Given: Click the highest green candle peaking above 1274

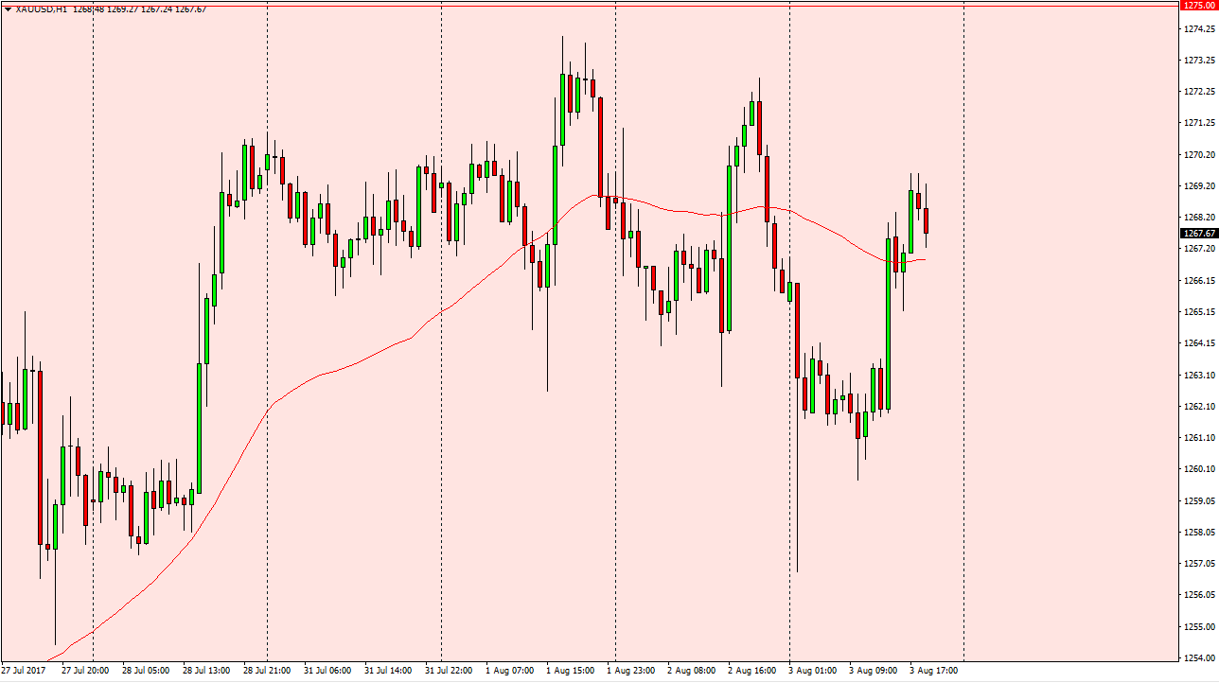Looking at the screenshot, I should click(562, 109).
